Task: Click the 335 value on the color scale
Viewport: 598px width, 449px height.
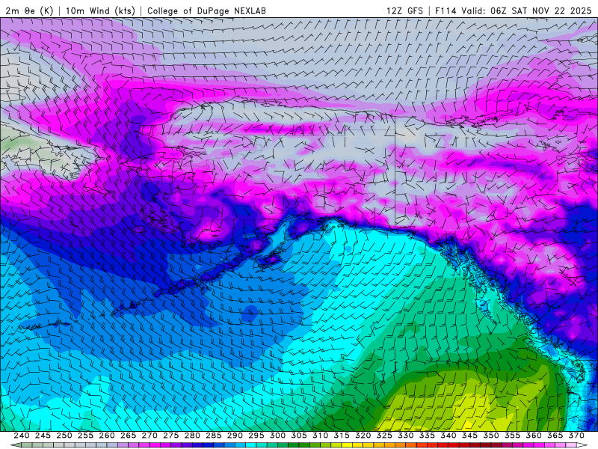Action: [427, 436]
